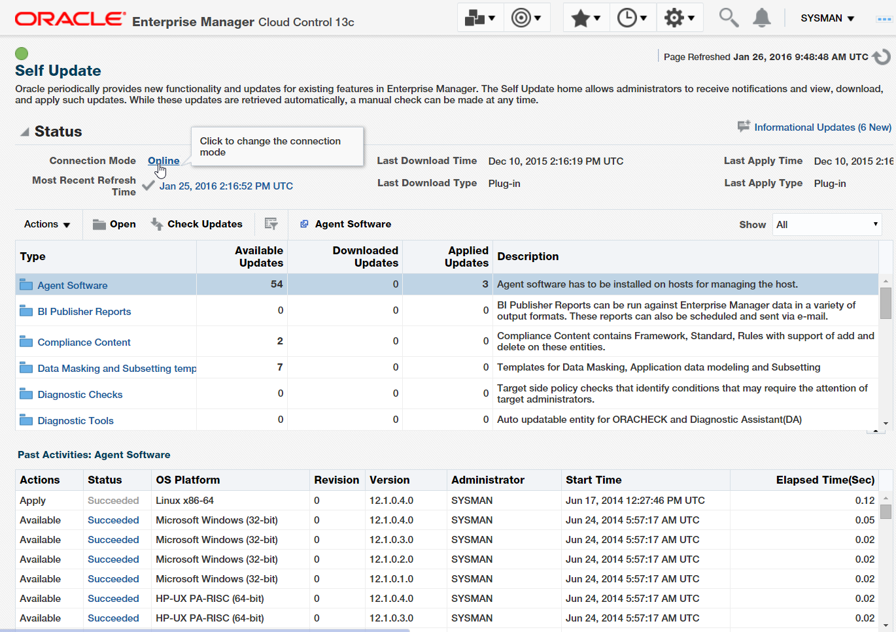Collapse the Status section
Viewport: 896px width, 632px height.
pos(24,132)
